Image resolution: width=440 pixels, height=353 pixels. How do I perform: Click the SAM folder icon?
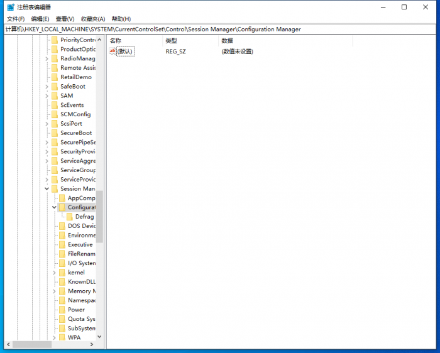(55, 96)
